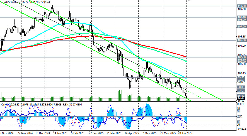Click the -0.4812 indicator scale value
The width and height of the screenshot is (247, 136).
pyautogui.click(x=242, y=129)
